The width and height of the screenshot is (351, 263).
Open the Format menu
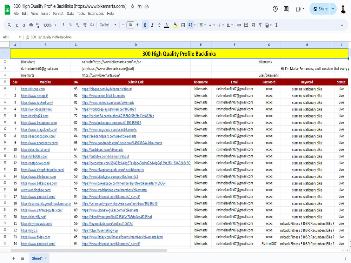[58, 14]
